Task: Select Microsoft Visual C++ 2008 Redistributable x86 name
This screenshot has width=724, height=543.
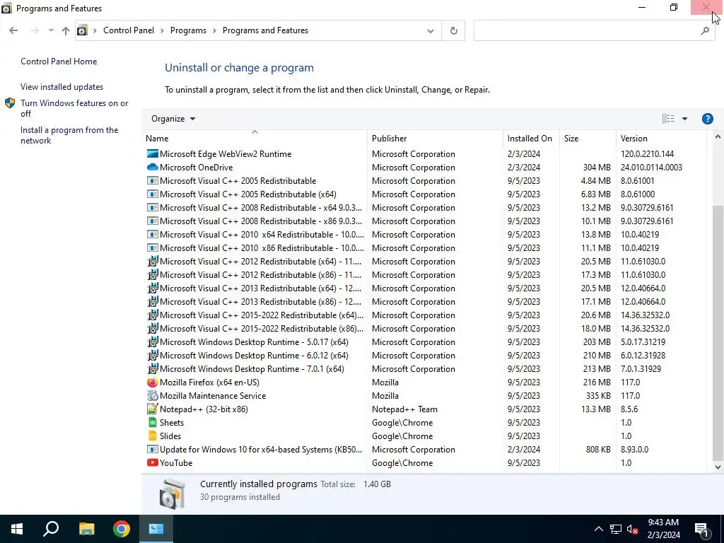Action: coord(261,221)
